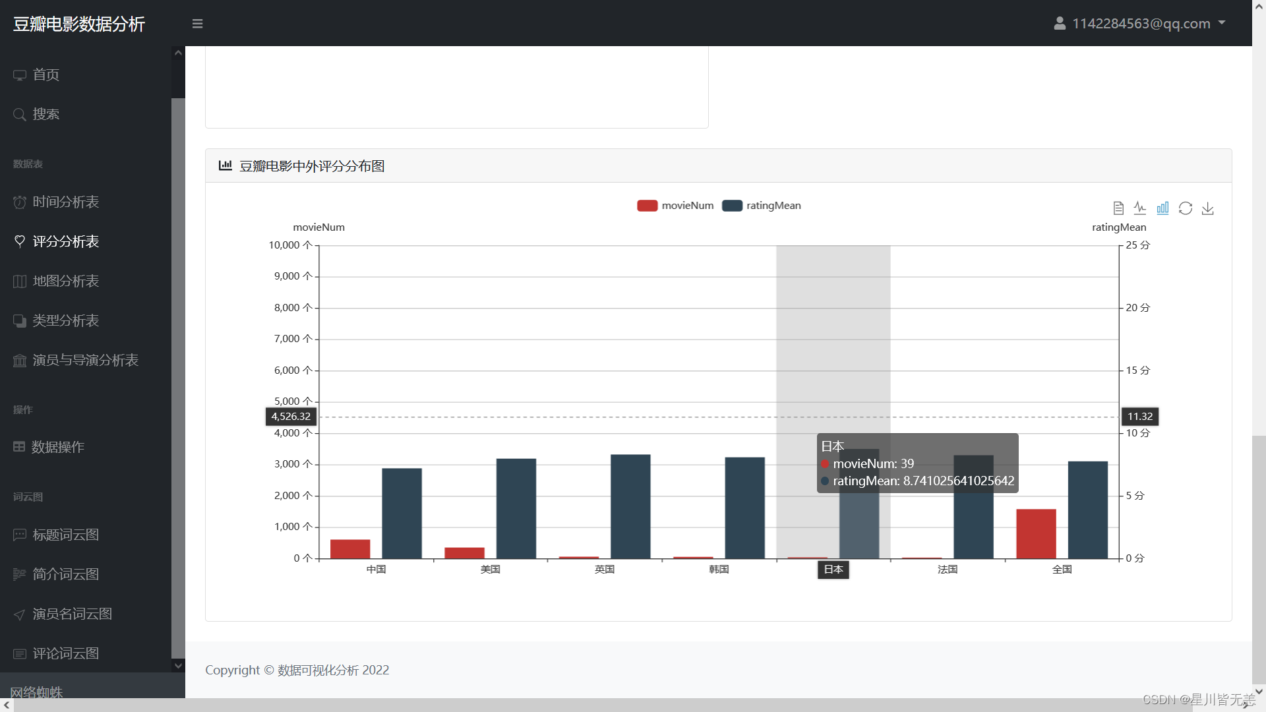Open 简介词云图 sidebar link
1266x712 pixels.
point(66,574)
